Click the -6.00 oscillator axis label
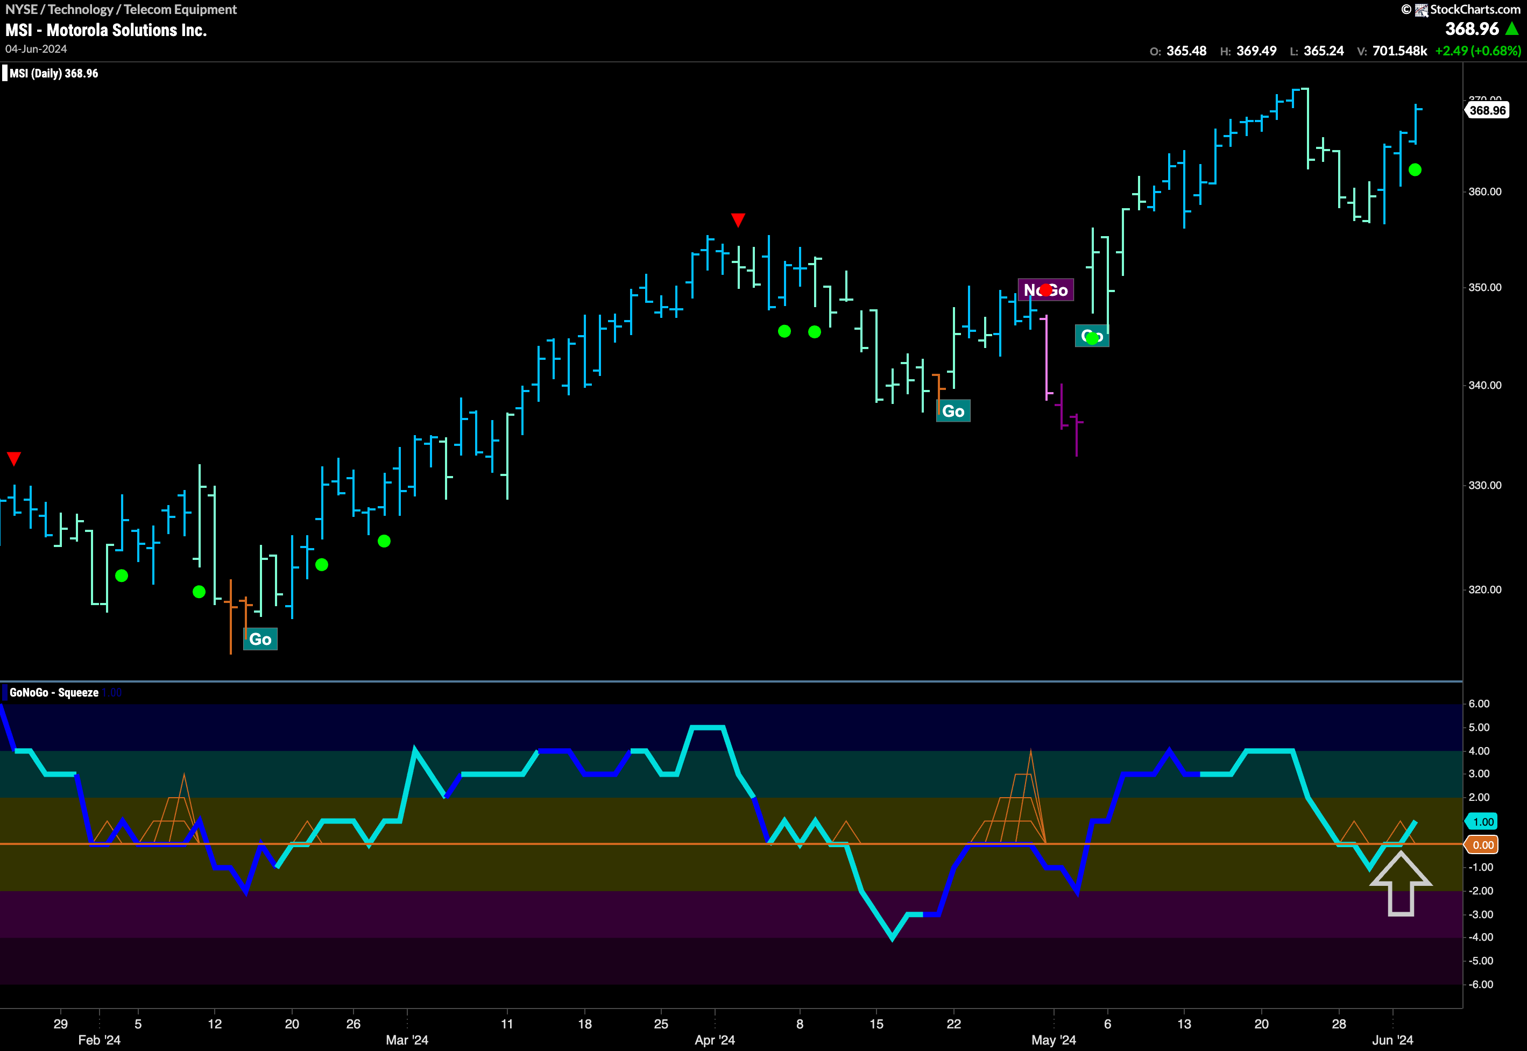Image resolution: width=1527 pixels, height=1051 pixels. point(1481,984)
